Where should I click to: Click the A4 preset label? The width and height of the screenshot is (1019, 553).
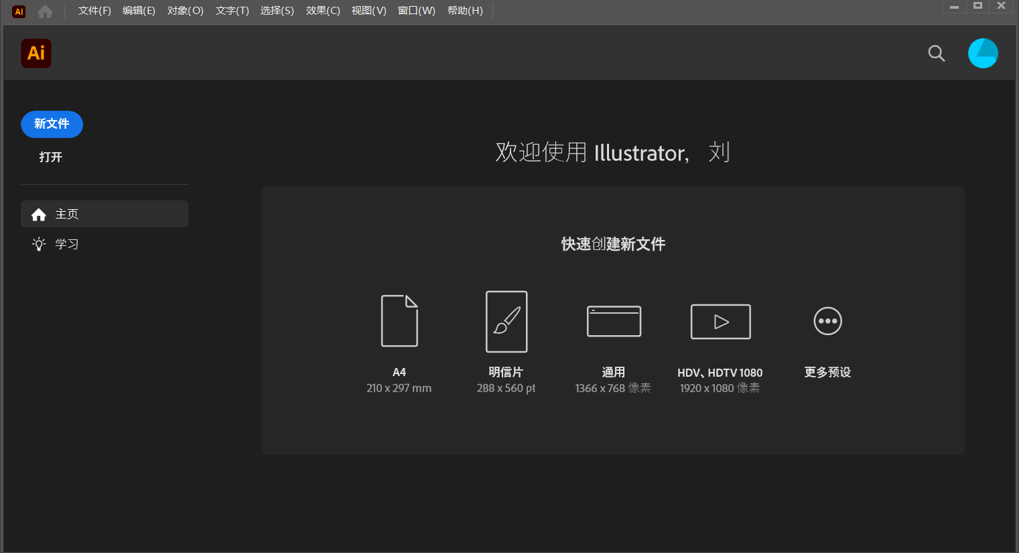[399, 372]
